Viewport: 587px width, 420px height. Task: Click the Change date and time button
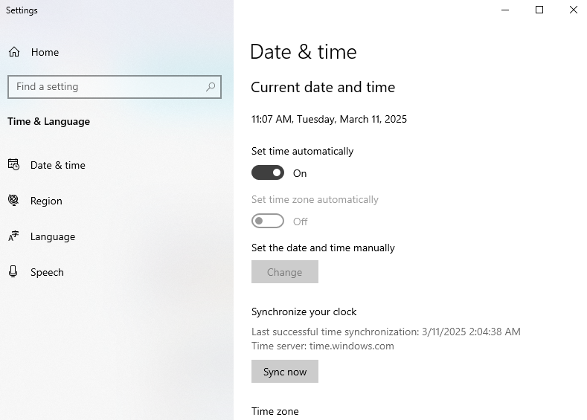(285, 272)
